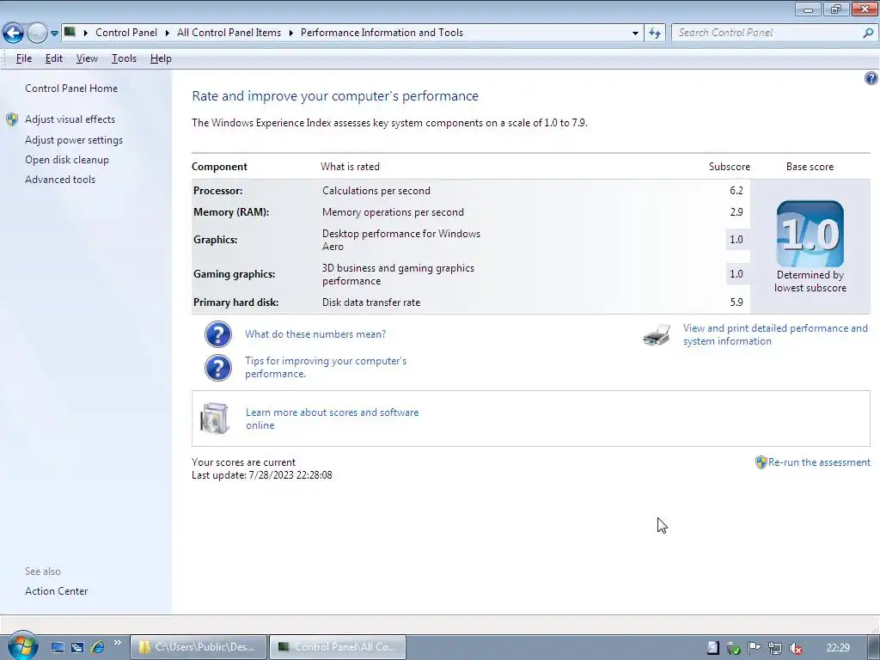Click the Switch between windows quick launch icon

pos(76,647)
